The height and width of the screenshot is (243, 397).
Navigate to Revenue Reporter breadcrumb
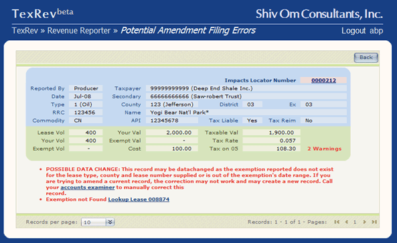coord(79,31)
